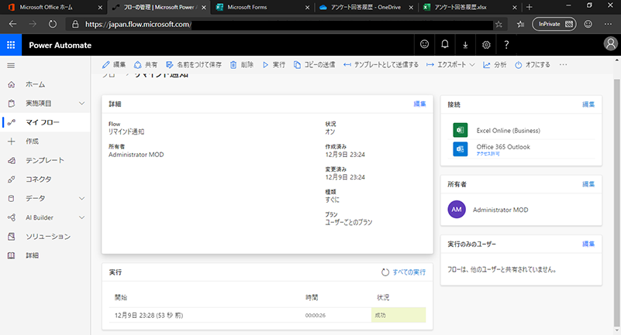Click the Excel Online (Business) connector icon
The height and width of the screenshot is (335, 621).
point(461,130)
